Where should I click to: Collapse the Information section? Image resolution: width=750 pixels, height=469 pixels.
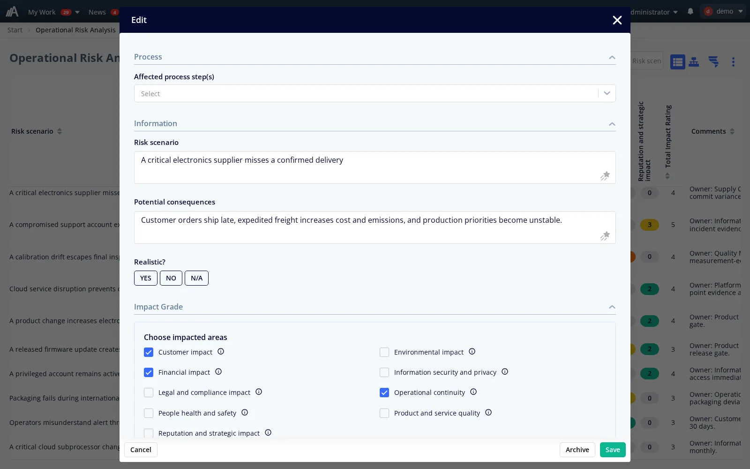(612, 124)
